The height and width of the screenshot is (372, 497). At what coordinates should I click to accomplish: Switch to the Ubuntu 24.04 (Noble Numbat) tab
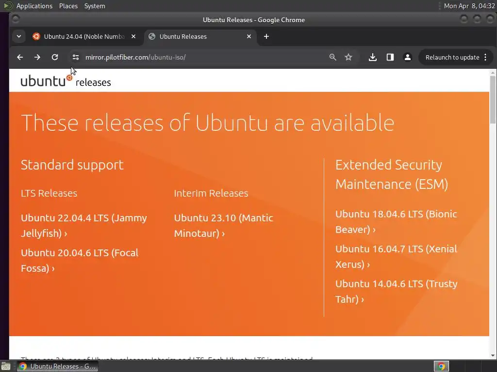(84, 36)
